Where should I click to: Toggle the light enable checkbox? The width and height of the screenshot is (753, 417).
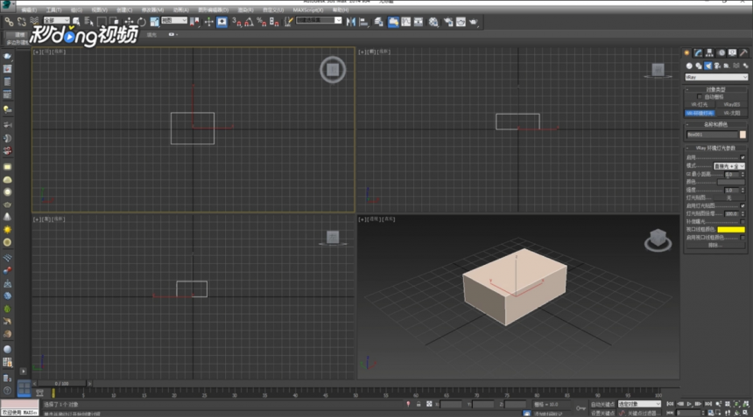[742, 157]
